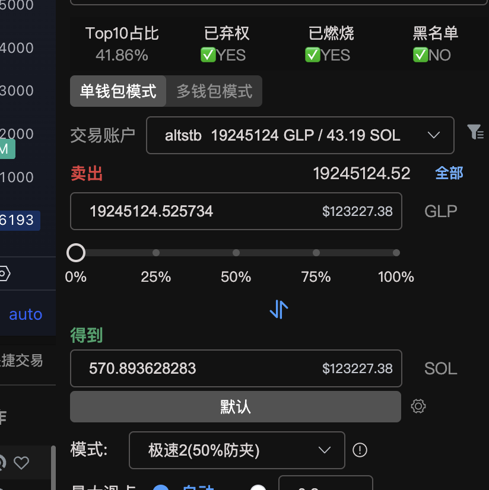This screenshot has width=489, height=490.
Task: Click the 6193 price tag on chart axis
Action: (x=19, y=220)
